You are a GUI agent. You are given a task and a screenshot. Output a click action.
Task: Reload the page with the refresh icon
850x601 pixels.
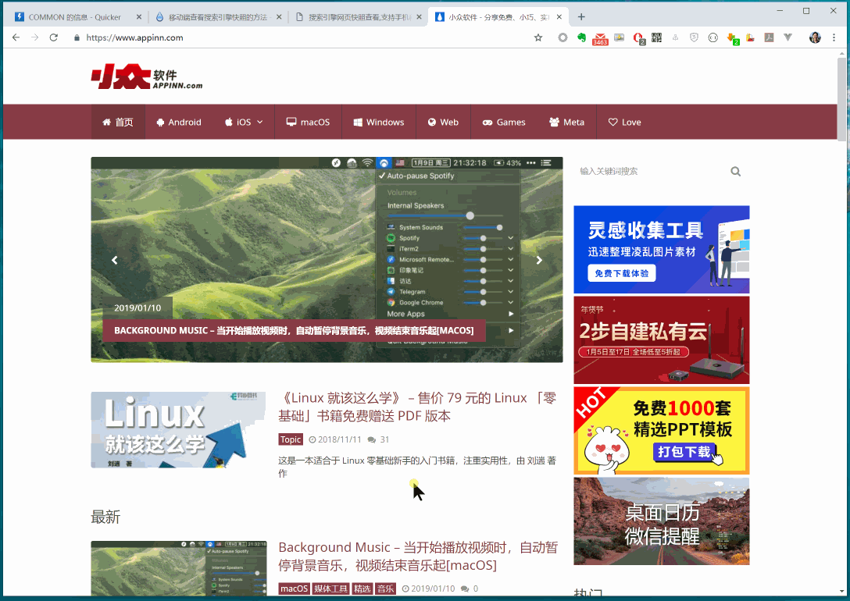(54, 37)
